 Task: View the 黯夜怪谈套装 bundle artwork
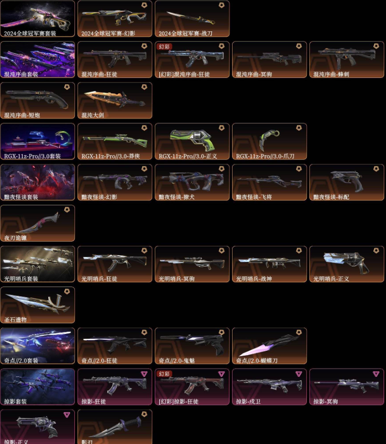(x=38, y=182)
